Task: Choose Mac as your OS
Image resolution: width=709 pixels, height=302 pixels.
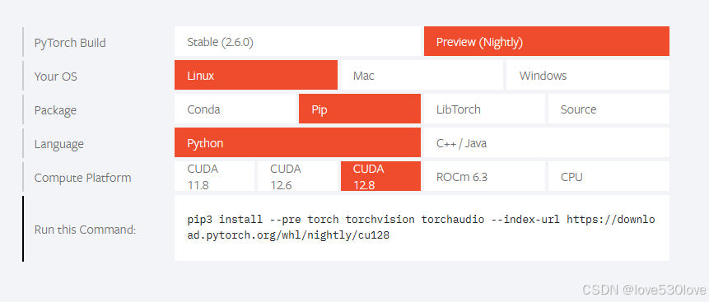Action: coord(422,75)
